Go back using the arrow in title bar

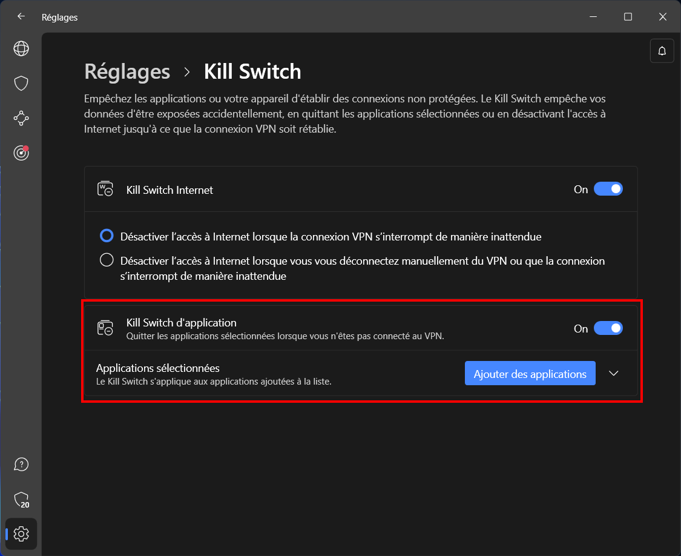21,16
